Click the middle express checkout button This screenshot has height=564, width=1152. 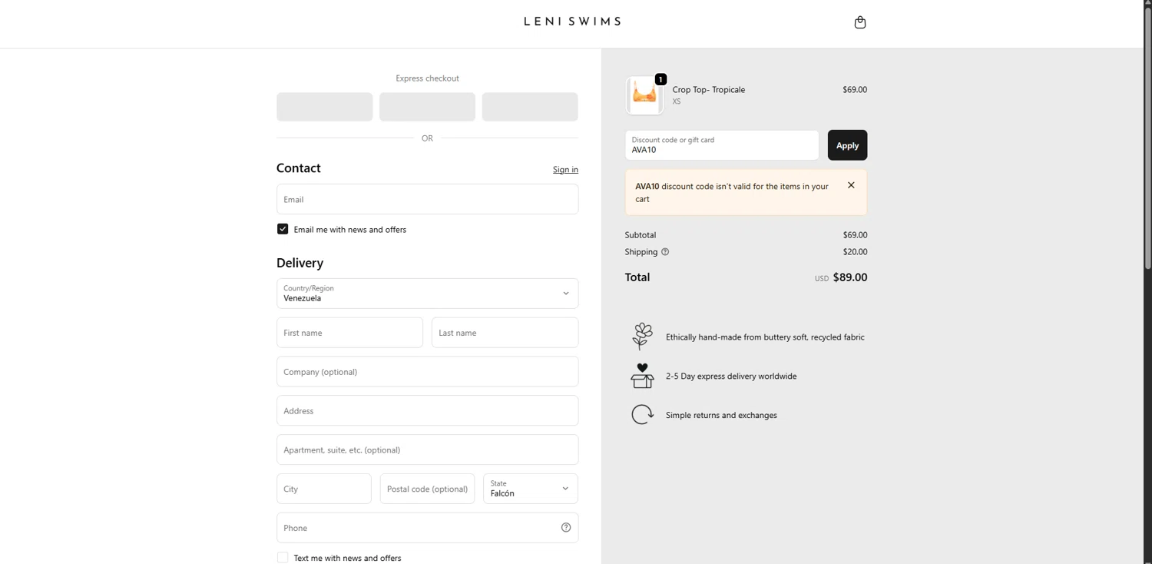click(427, 107)
